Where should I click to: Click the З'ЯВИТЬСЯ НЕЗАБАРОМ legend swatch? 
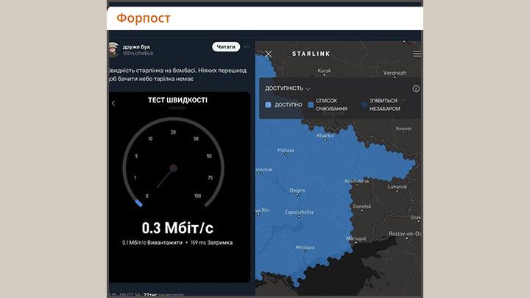[x=364, y=105]
